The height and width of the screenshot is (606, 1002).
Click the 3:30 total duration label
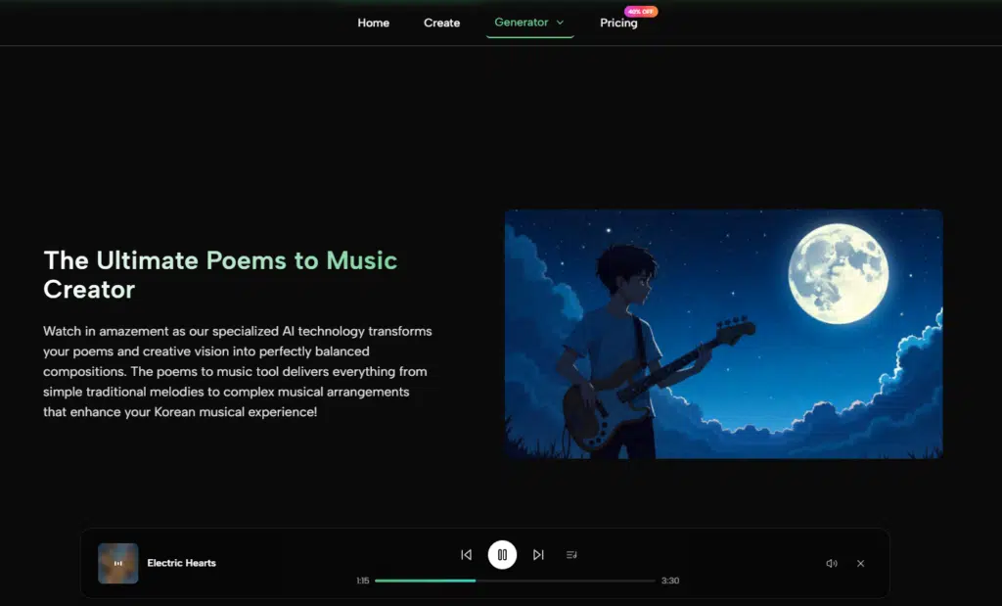[x=670, y=581]
